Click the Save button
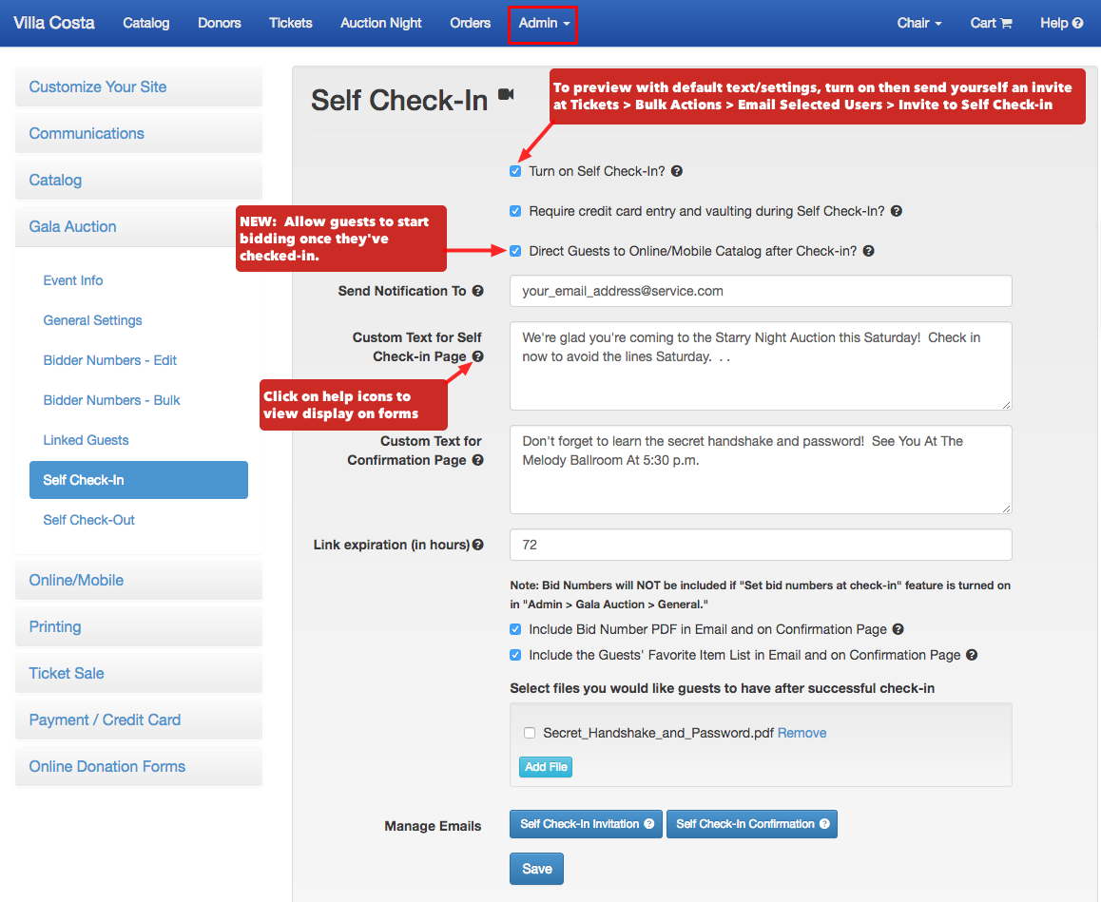The image size is (1101, 902). click(x=536, y=869)
